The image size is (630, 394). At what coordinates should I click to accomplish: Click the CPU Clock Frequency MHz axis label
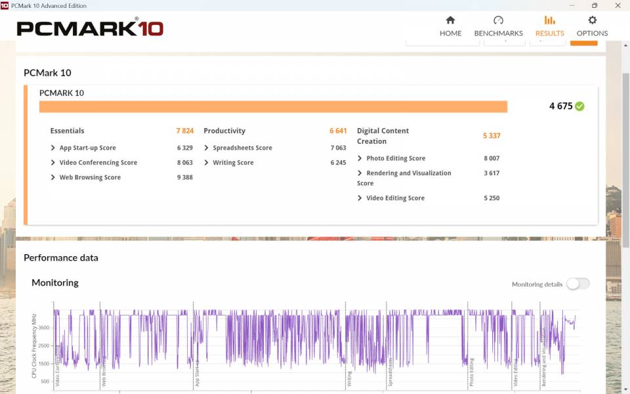[34, 346]
